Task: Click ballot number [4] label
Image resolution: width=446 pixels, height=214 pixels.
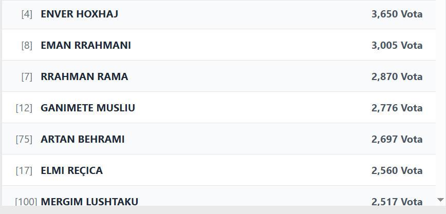Action: (27, 14)
